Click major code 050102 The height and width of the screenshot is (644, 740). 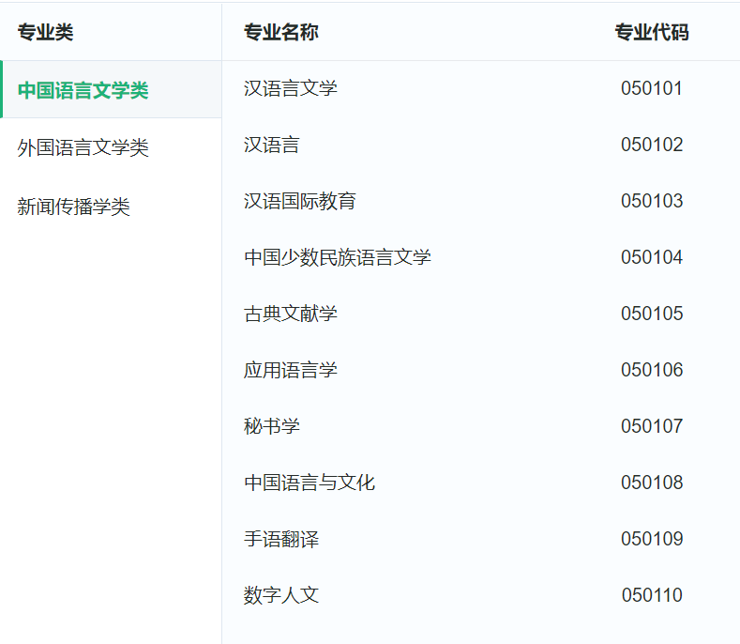click(651, 145)
